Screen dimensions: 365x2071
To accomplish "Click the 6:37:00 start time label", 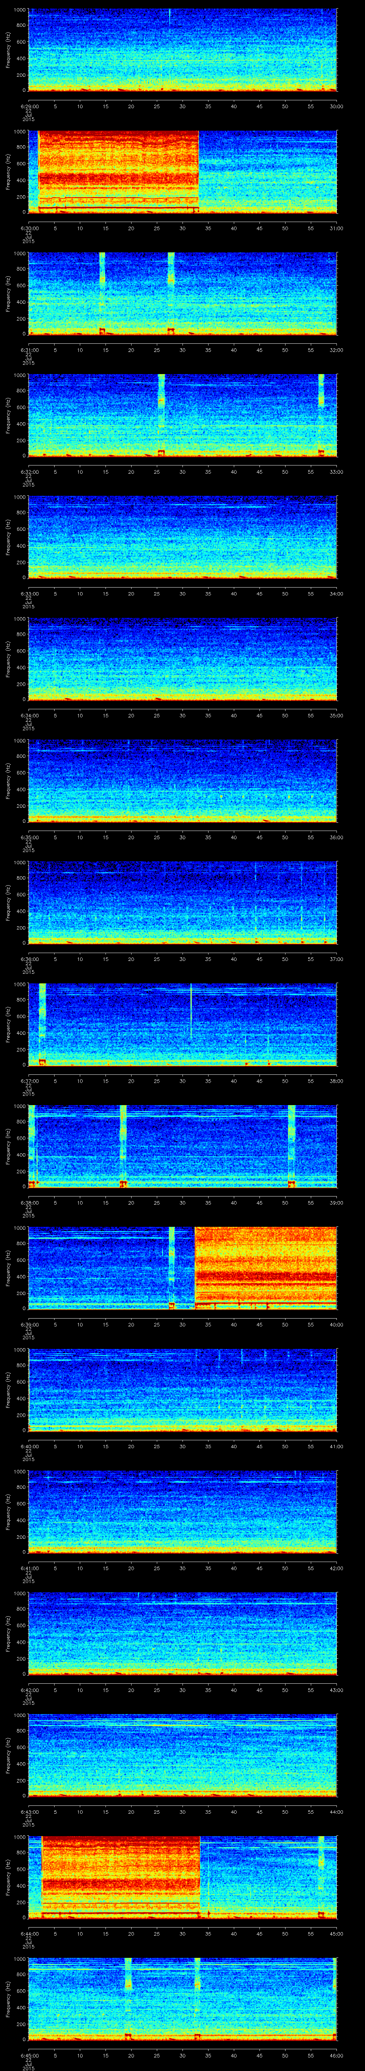I will 28,1080.
